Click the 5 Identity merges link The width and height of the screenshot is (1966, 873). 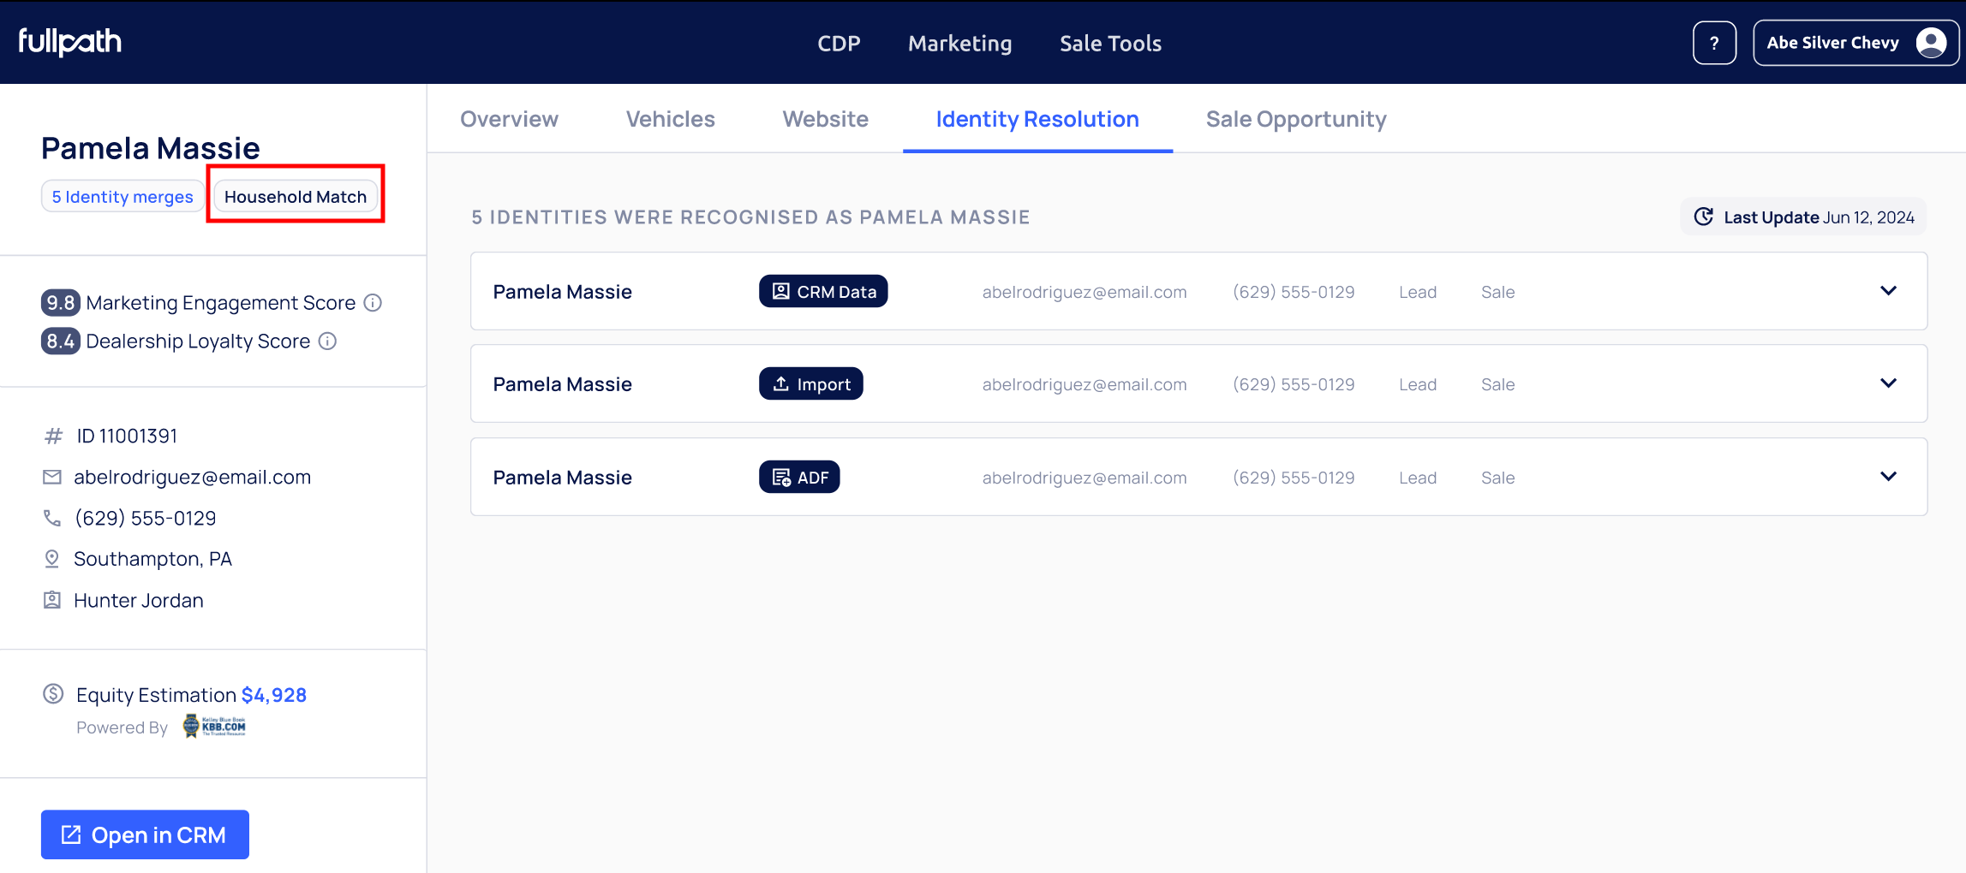click(123, 197)
